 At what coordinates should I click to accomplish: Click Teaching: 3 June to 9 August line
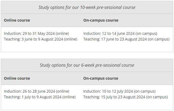pyautogui.click(x=40, y=39)
